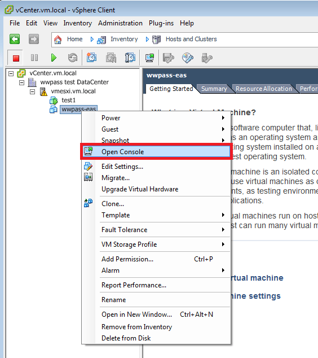
Task: Expand the Power submenu arrow
Action: coord(223,118)
